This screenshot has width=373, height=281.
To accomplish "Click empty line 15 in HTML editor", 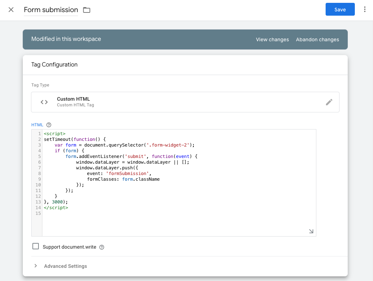I will [x=179, y=213].
